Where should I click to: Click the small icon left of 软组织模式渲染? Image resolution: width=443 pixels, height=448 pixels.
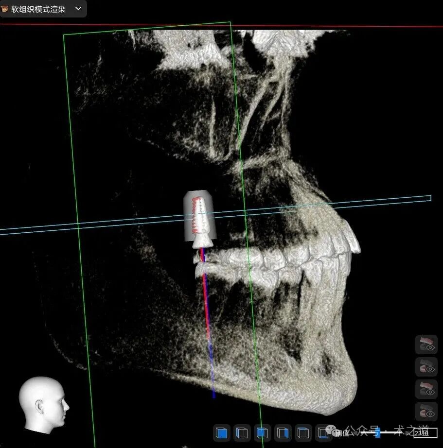[x=4, y=9]
